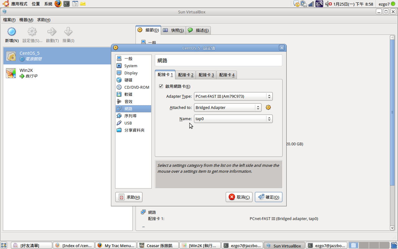Viewport: 398px width, 249px height.
Task: Click the 啟動 start arrow toolbar icon
Action: click(x=52, y=32)
